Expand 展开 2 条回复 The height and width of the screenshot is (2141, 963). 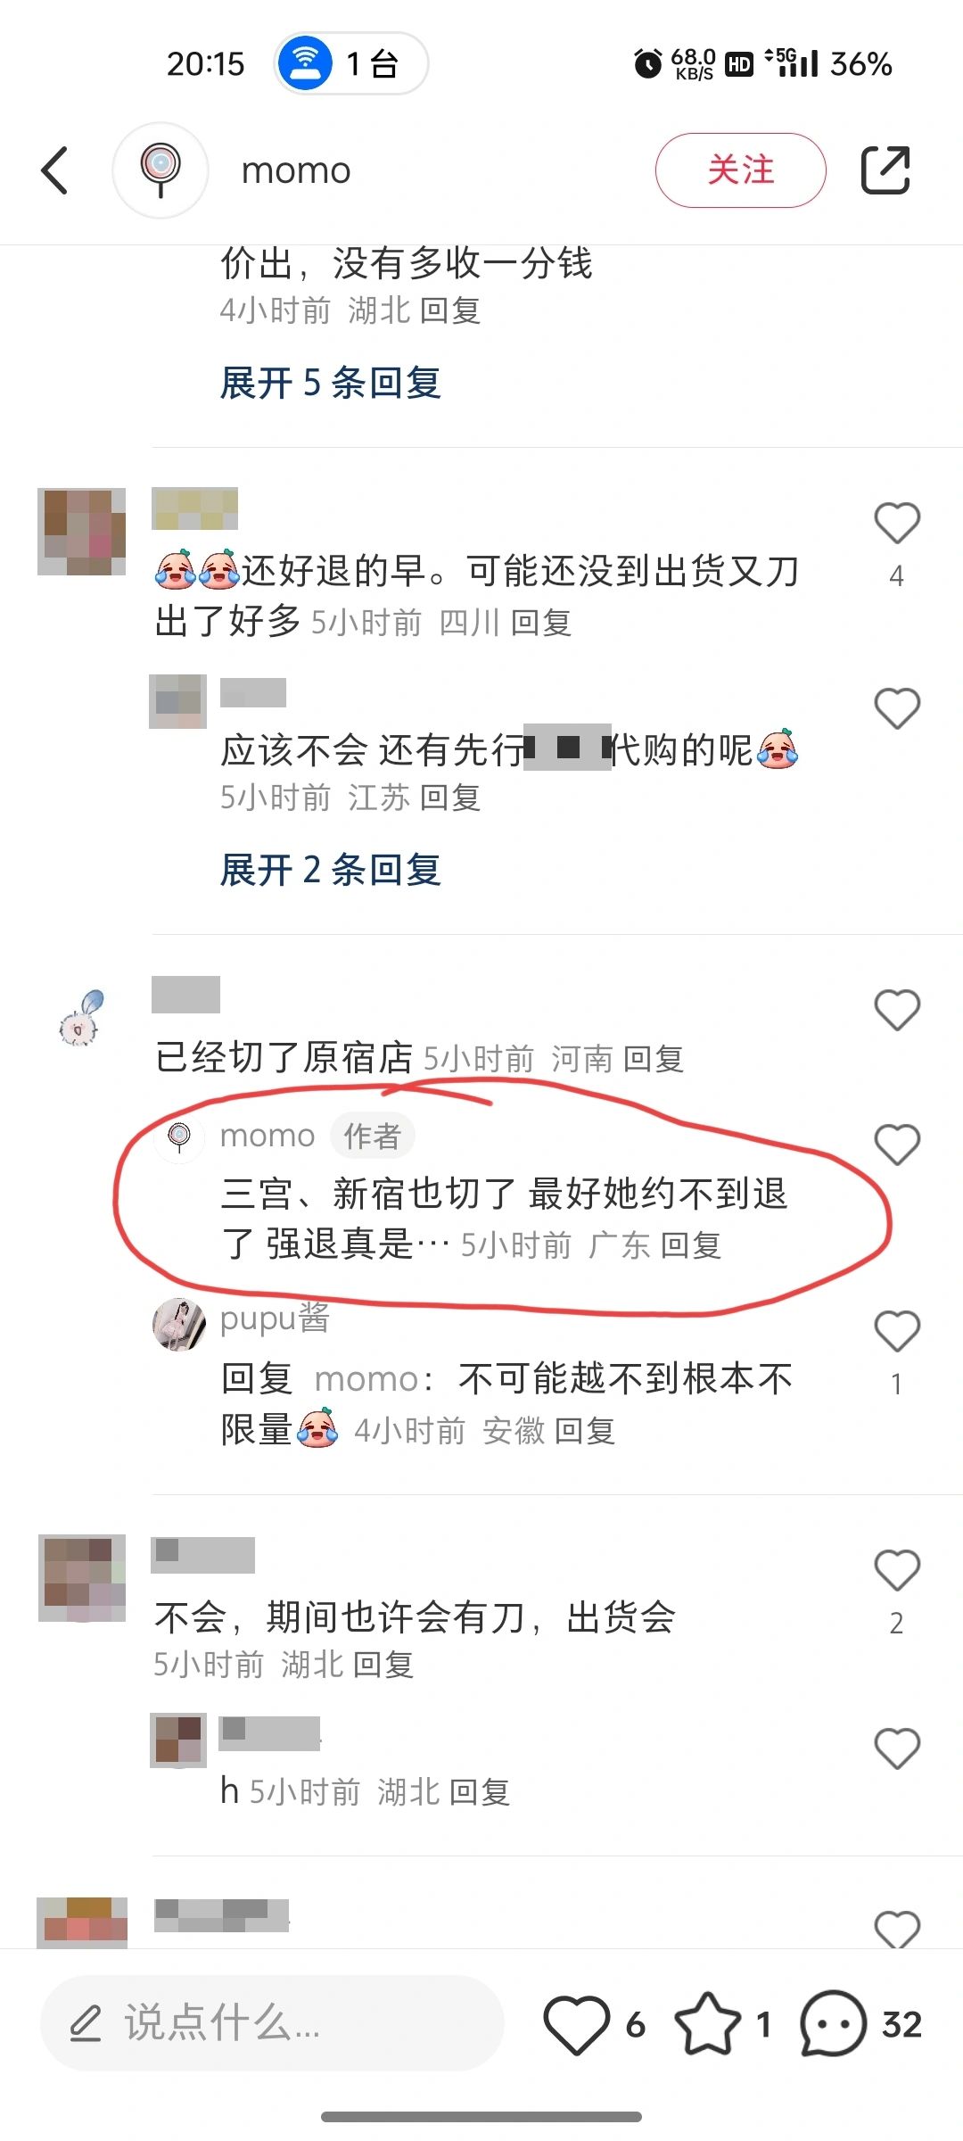[331, 870]
